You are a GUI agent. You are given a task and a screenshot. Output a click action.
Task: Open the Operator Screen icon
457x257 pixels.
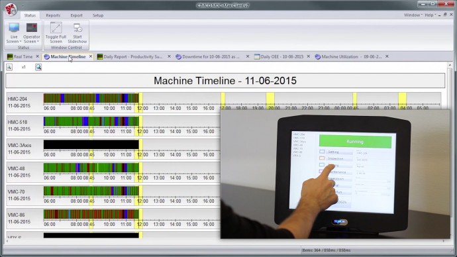[32, 28]
